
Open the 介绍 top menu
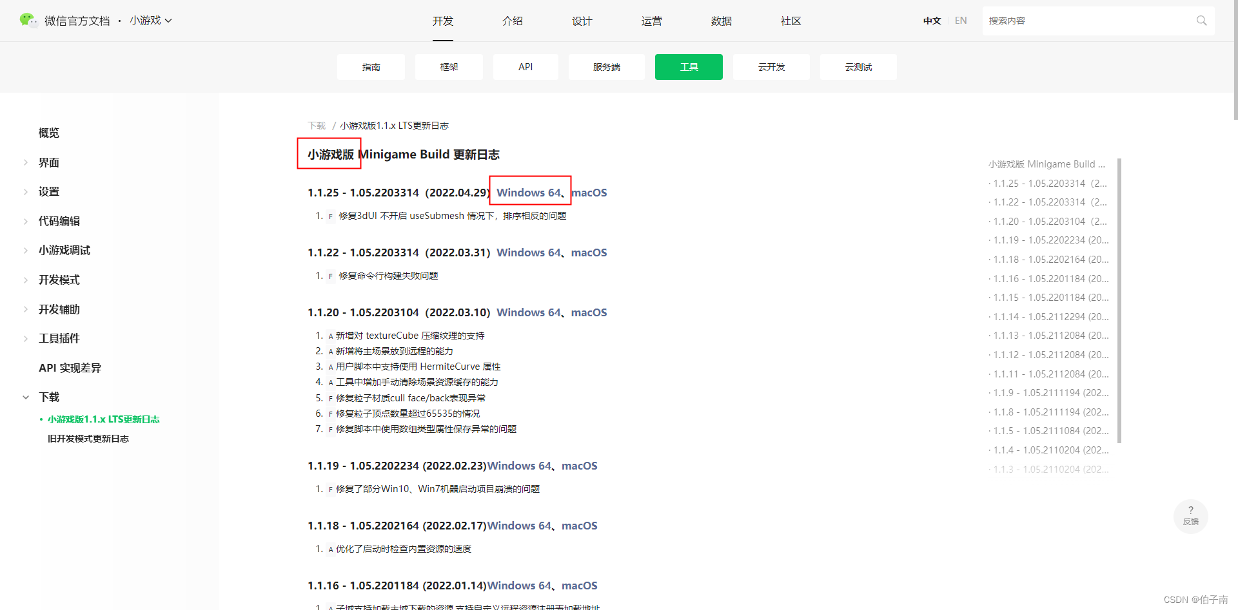(513, 21)
